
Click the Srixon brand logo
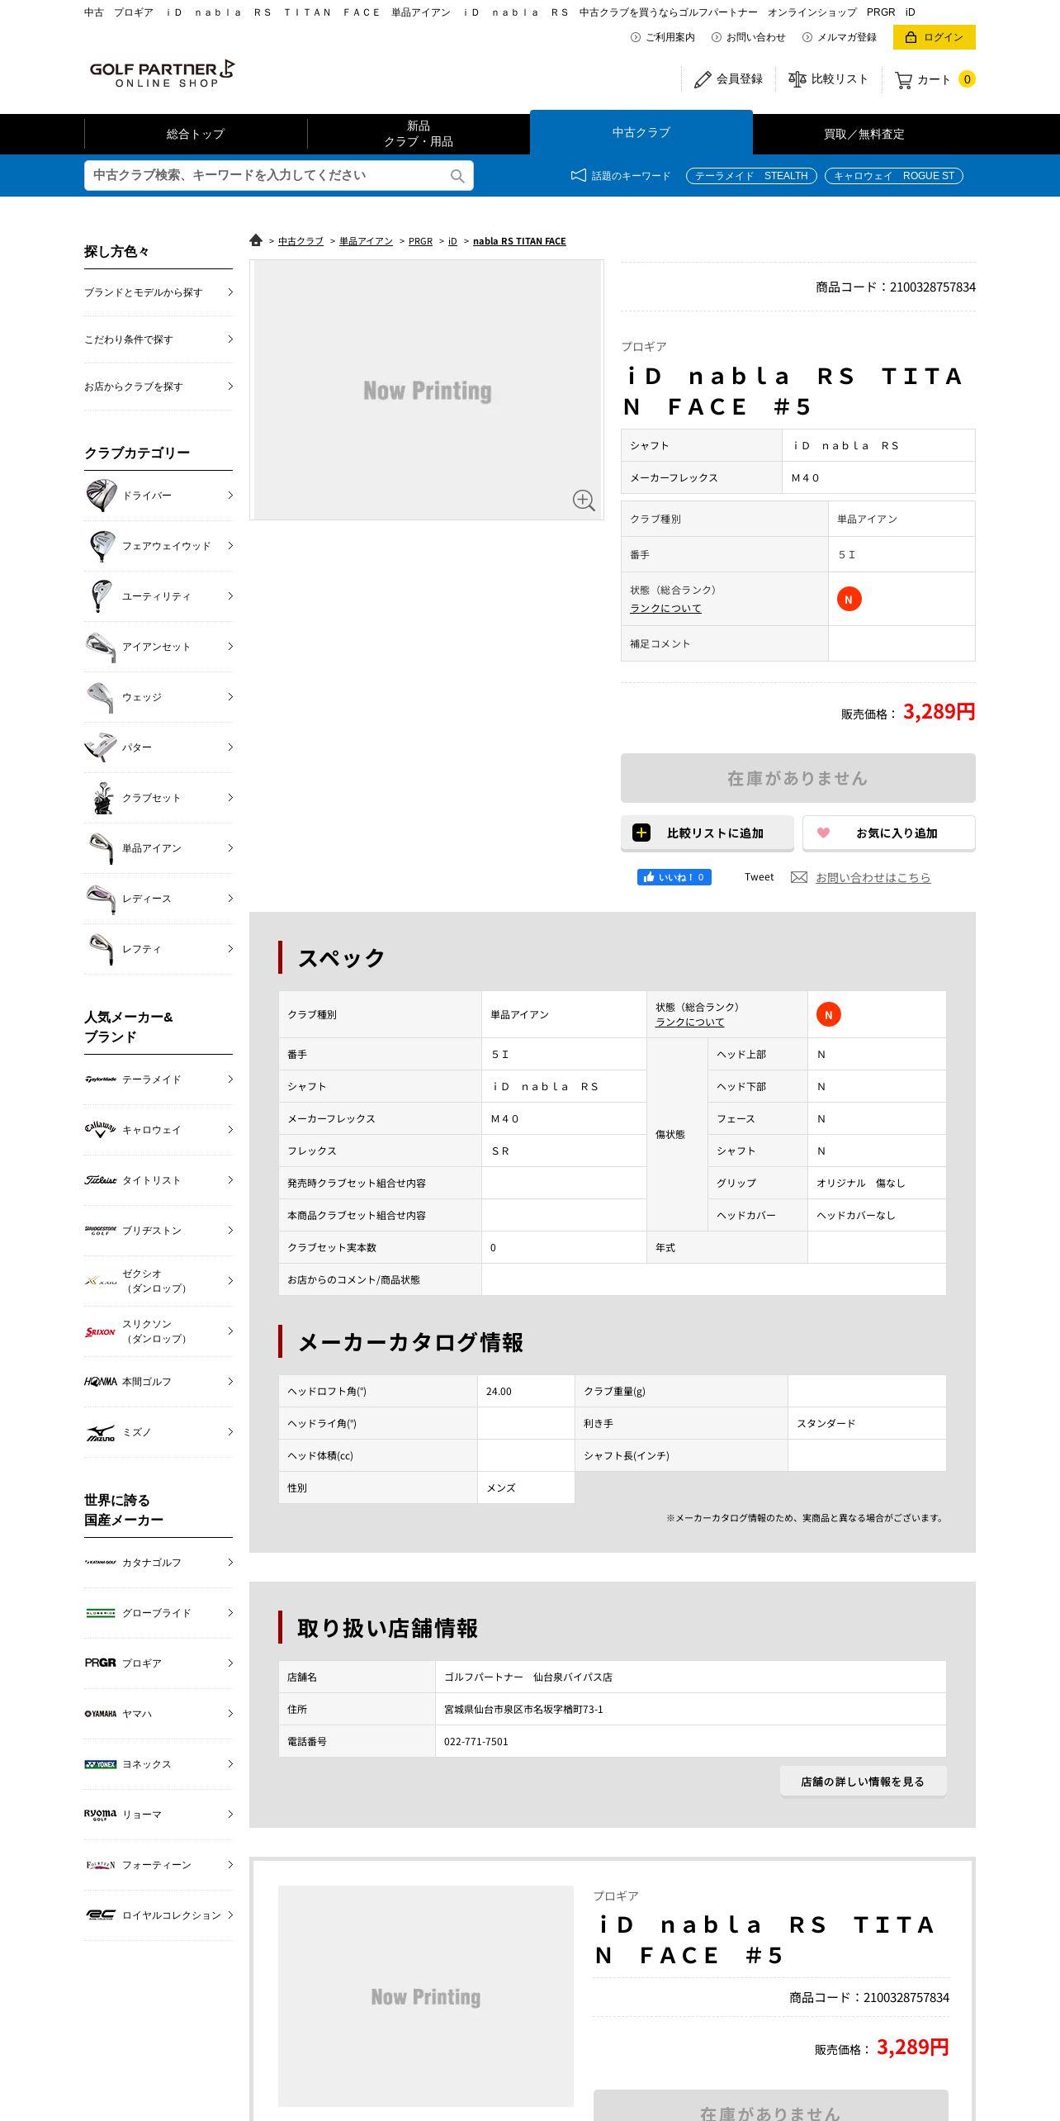(x=101, y=1331)
